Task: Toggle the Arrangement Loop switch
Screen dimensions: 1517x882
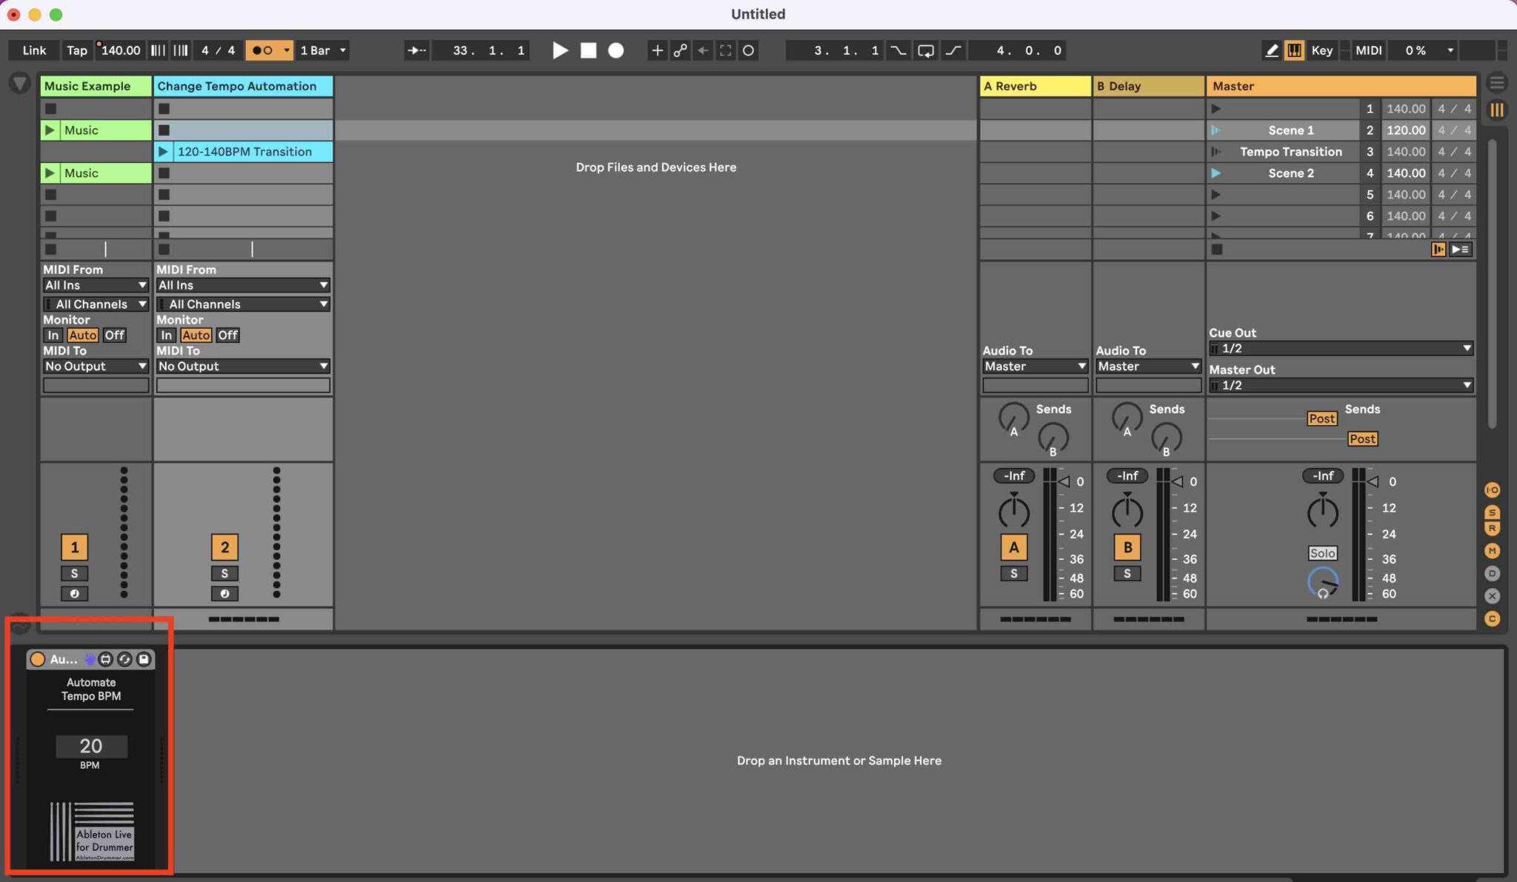Action: pyautogui.click(x=925, y=50)
